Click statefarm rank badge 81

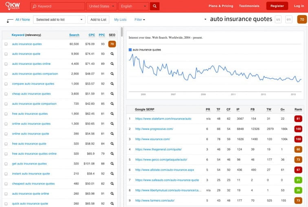point(298,119)
